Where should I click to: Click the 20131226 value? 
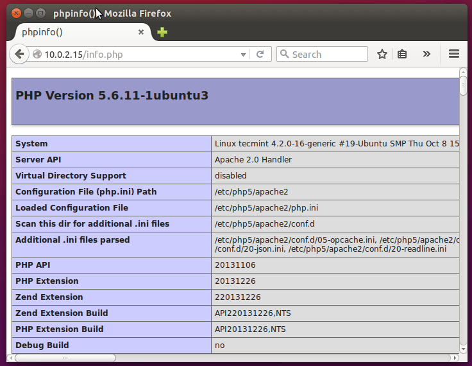(x=235, y=281)
